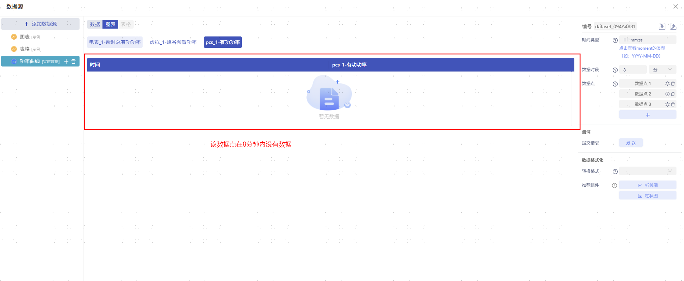
Task: Click the 添加数据源 button
Action: tap(40, 24)
